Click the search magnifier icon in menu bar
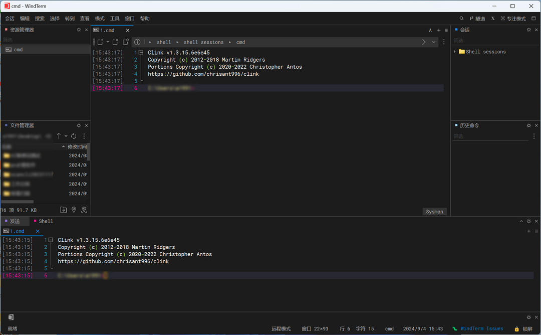This screenshot has width=541, height=335. [461, 19]
